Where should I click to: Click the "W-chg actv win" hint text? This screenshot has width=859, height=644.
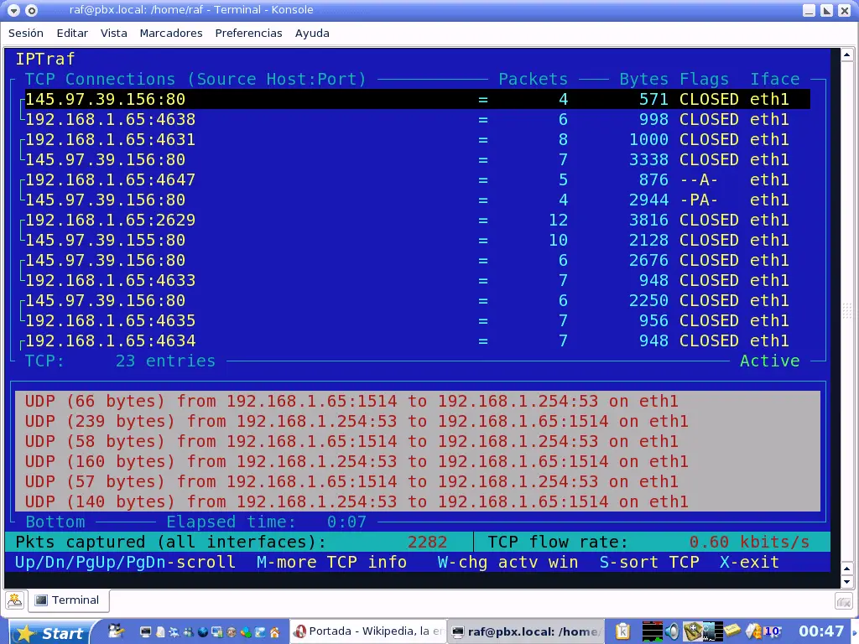click(508, 563)
